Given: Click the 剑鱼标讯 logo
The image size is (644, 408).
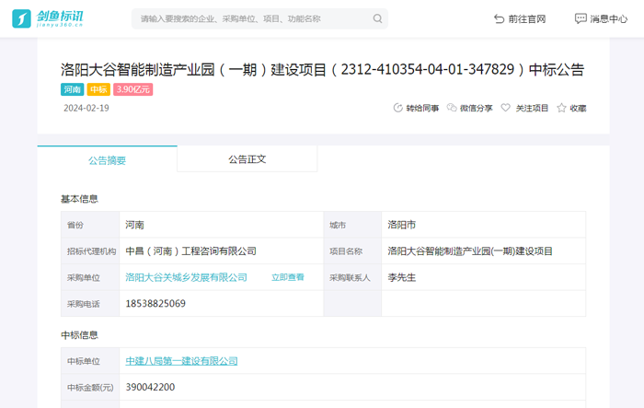Looking at the screenshot, I should [x=59, y=18].
